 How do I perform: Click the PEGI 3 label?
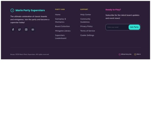pos(139,54)
